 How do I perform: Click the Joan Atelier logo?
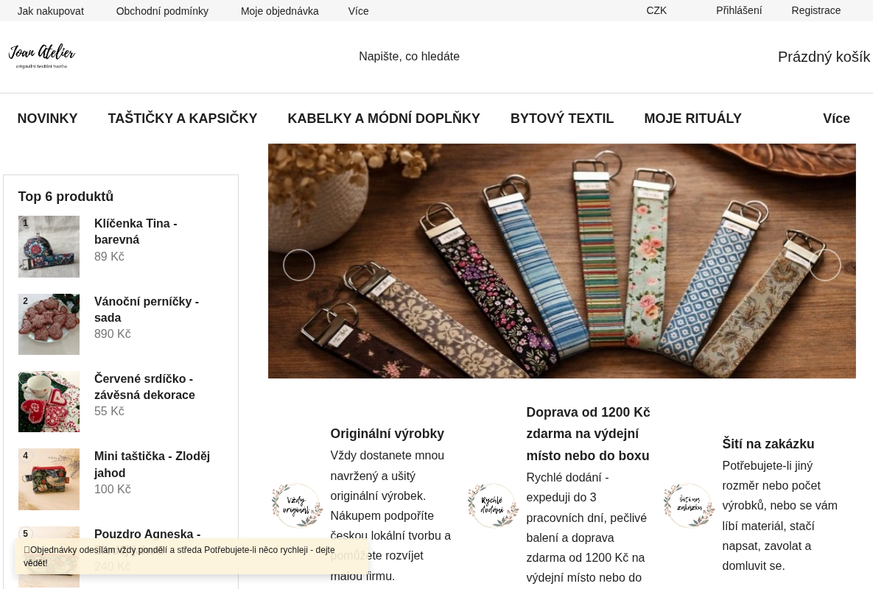click(x=42, y=57)
